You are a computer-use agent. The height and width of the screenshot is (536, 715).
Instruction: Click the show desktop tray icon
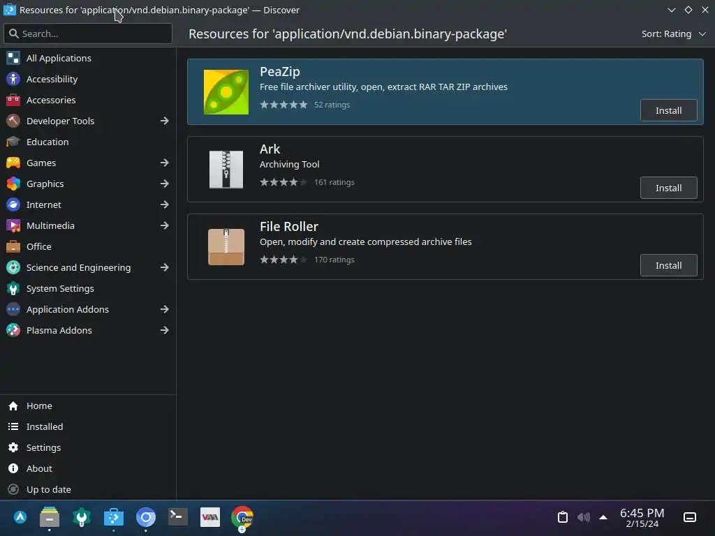click(689, 517)
